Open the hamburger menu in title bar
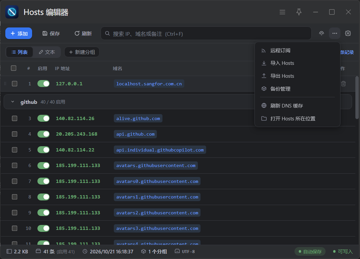The width and height of the screenshot is (360, 259). pos(282,12)
